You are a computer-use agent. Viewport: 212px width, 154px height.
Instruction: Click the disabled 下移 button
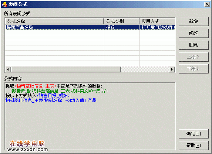[x=194, y=69]
